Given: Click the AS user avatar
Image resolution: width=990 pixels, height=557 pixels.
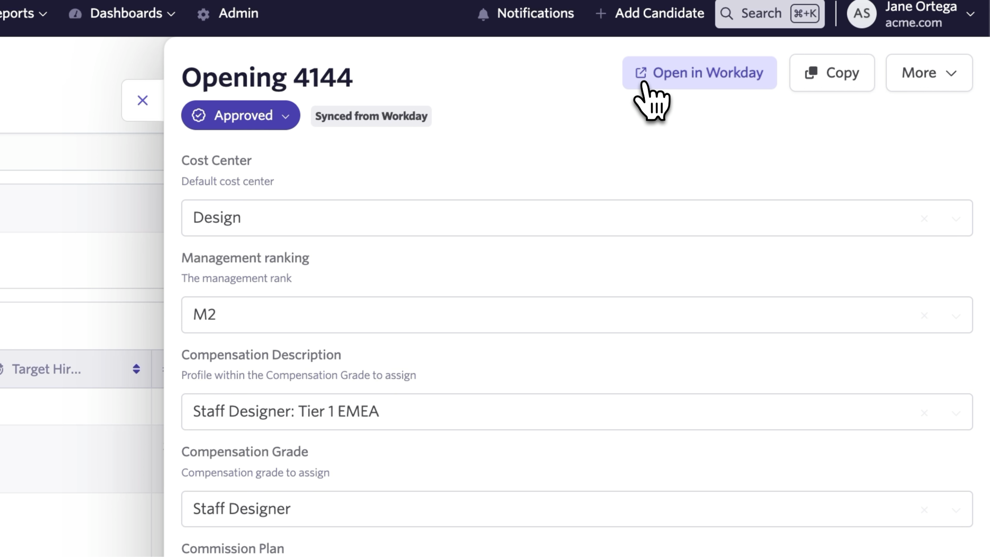Looking at the screenshot, I should [861, 14].
